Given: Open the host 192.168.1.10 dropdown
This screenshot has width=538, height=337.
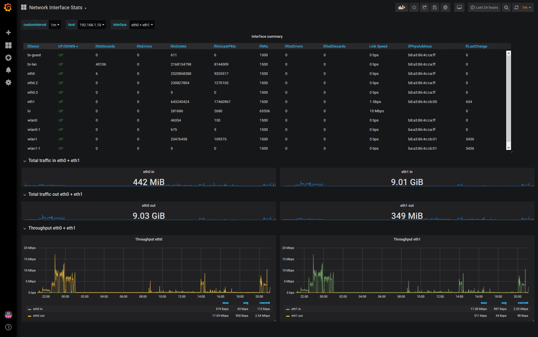Looking at the screenshot, I should [x=92, y=25].
